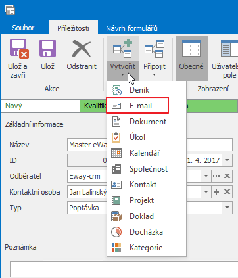Click the Kalendář grid icon in the menu
Image resolution: width=238 pixels, height=278 pixels.
[116, 153]
